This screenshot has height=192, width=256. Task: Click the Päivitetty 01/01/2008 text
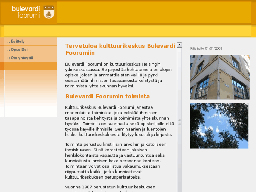[206, 48]
